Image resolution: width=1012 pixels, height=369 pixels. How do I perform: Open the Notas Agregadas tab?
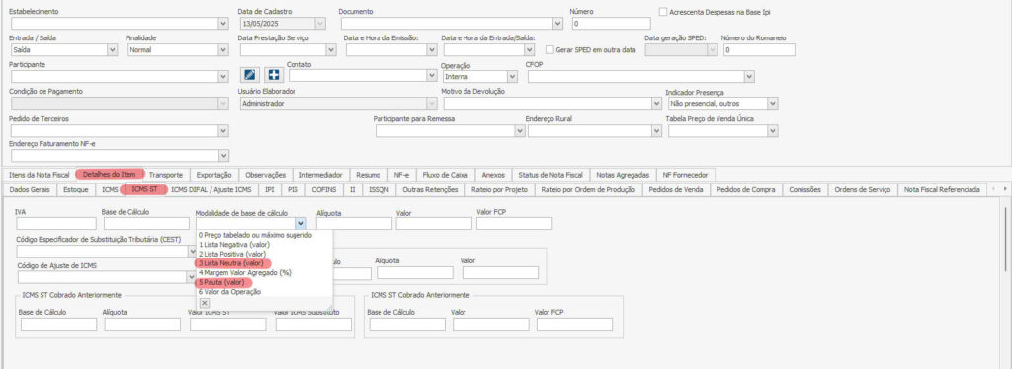pyautogui.click(x=623, y=175)
